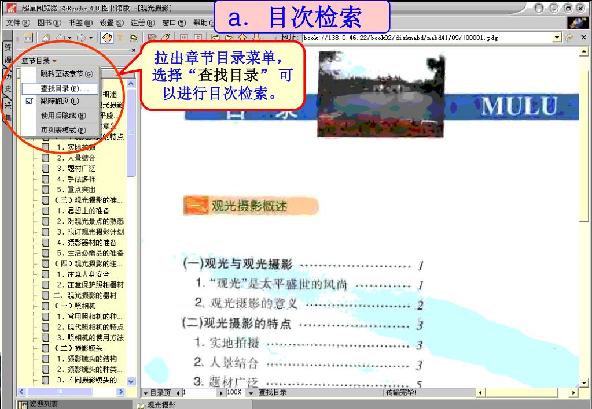Viewport: 592px width, 409px height.
Task: Open the address bar dropdown
Action: [x=557, y=38]
